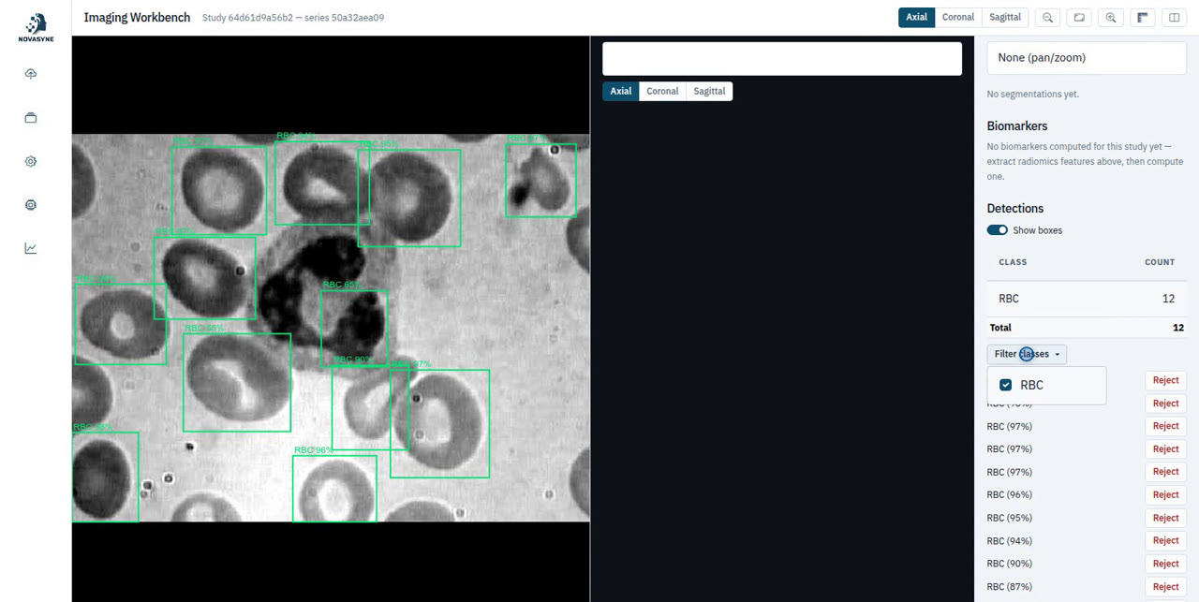Activate the ruler measurement tool icon
This screenshot has height=602, width=1199.
click(1143, 18)
